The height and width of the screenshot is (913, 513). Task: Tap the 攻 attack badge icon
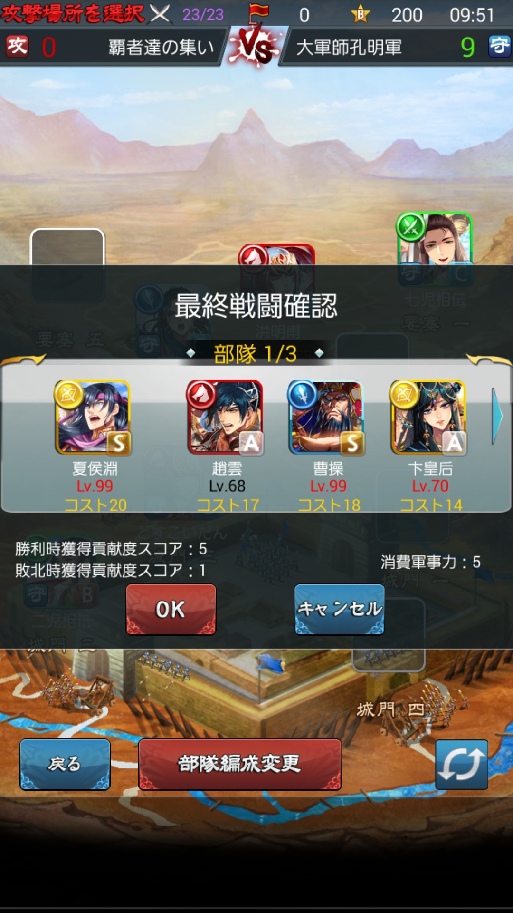click(18, 47)
